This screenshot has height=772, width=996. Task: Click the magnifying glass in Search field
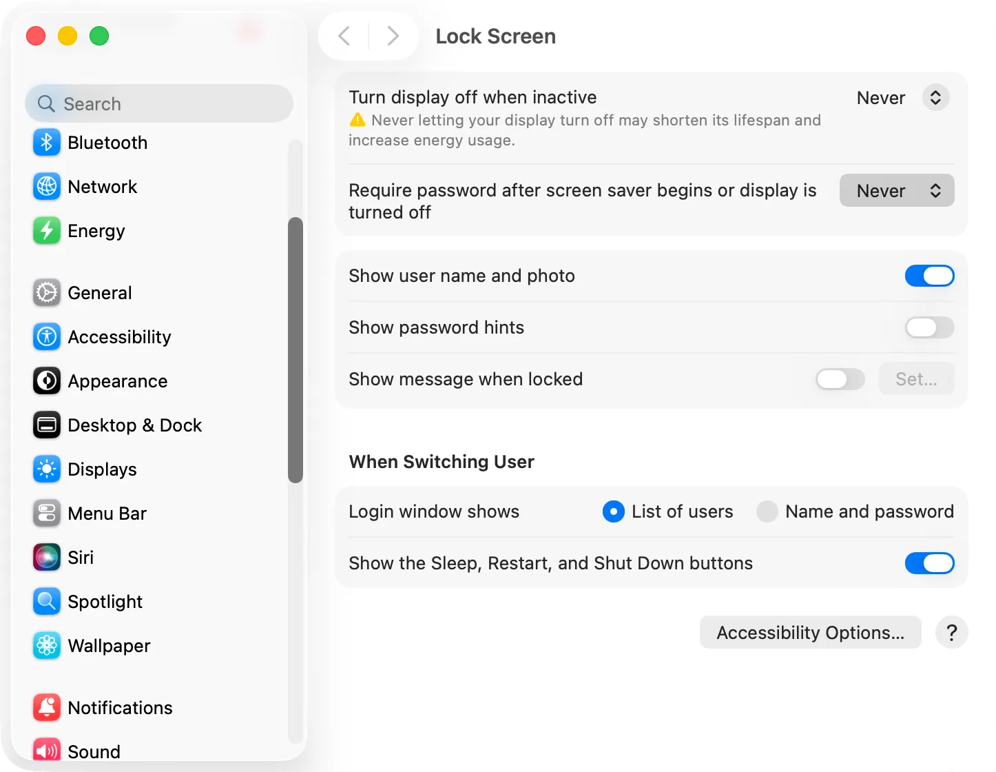46,104
